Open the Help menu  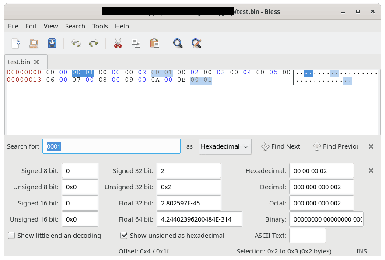(x=122, y=26)
